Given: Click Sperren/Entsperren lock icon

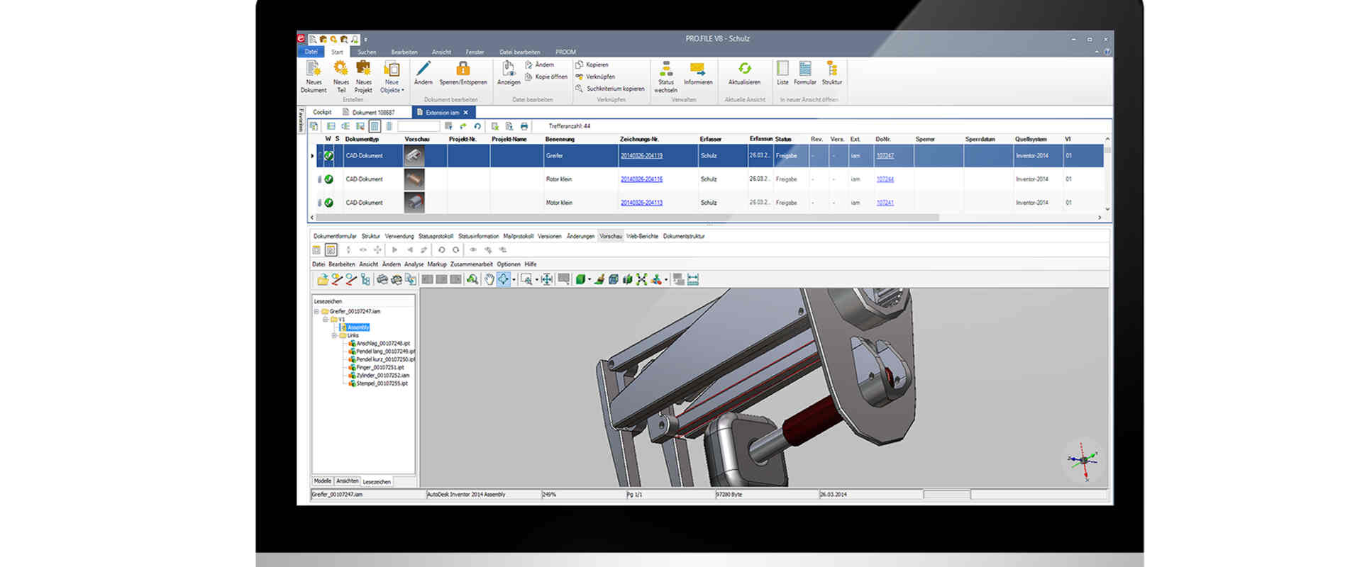Looking at the screenshot, I should pyautogui.click(x=463, y=69).
